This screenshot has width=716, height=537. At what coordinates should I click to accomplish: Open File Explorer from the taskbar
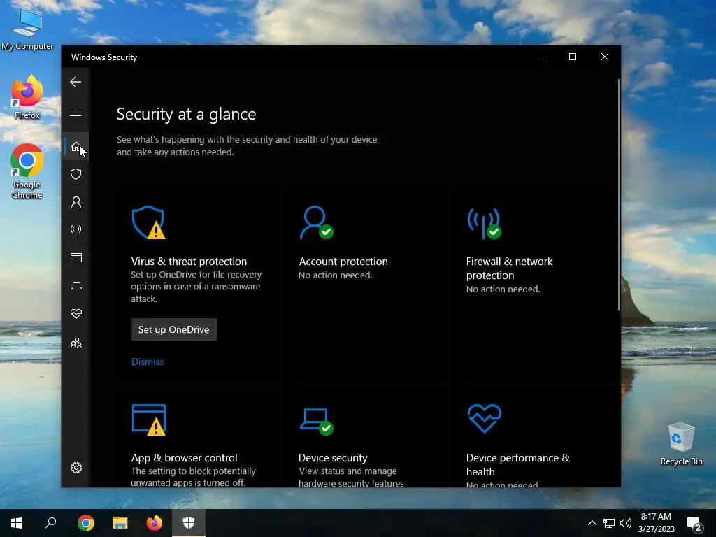coord(120,523)
